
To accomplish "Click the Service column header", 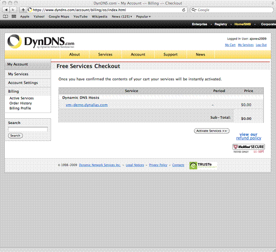I will [132, 91].
